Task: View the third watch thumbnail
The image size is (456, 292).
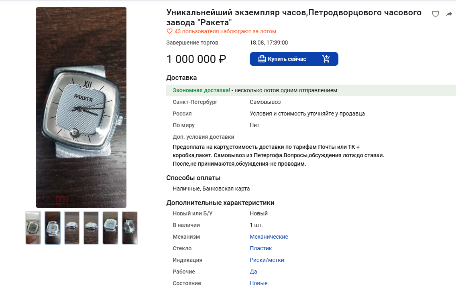Action: click(x=72, y=228)
